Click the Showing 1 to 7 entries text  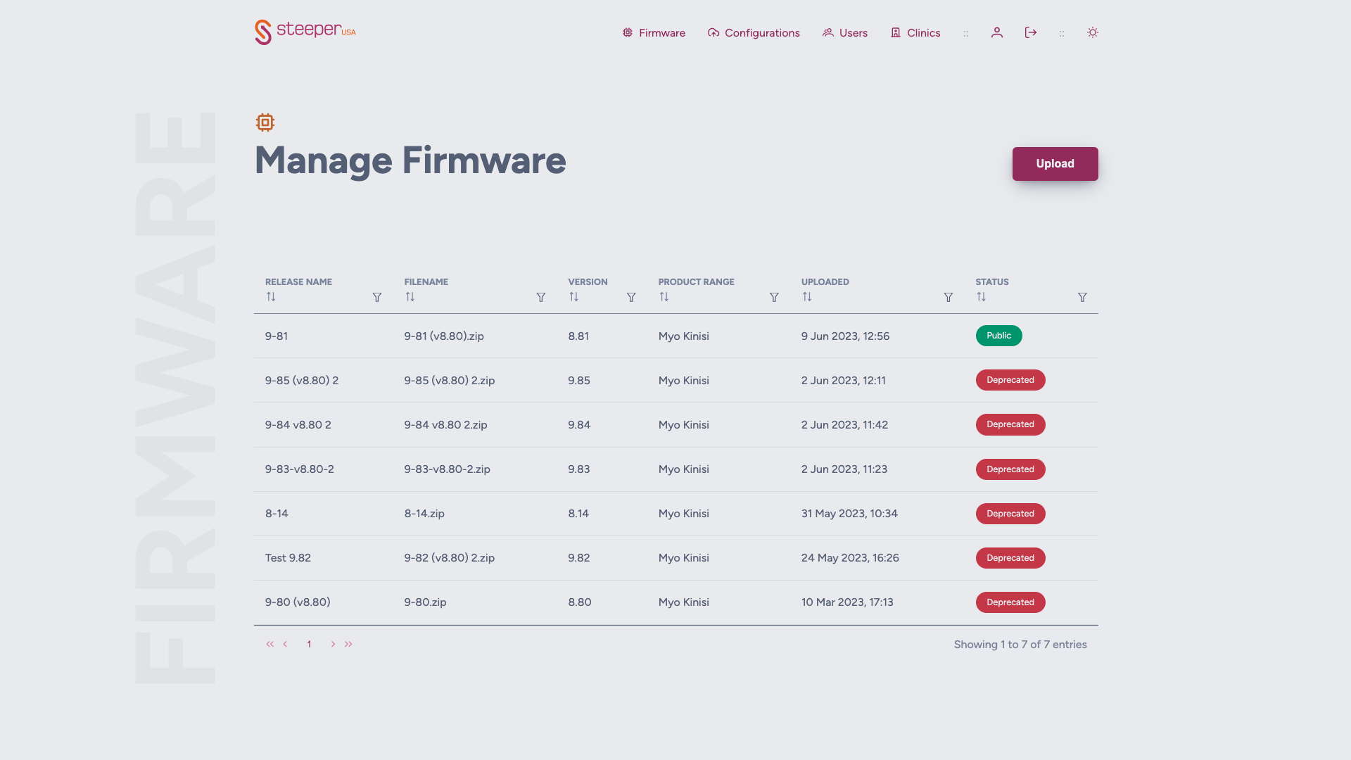(x=1020, y=645)
